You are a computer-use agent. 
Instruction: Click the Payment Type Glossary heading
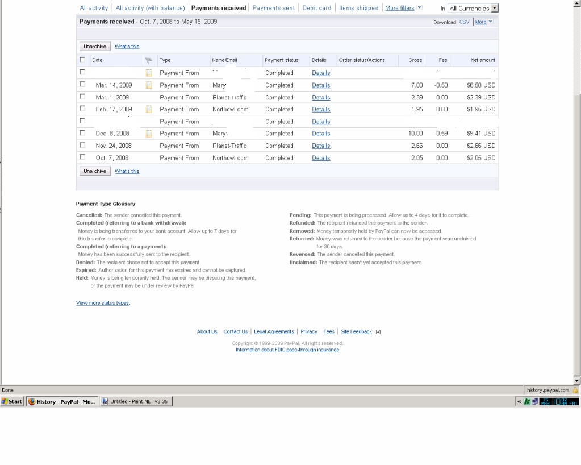[x=106, y=204]
